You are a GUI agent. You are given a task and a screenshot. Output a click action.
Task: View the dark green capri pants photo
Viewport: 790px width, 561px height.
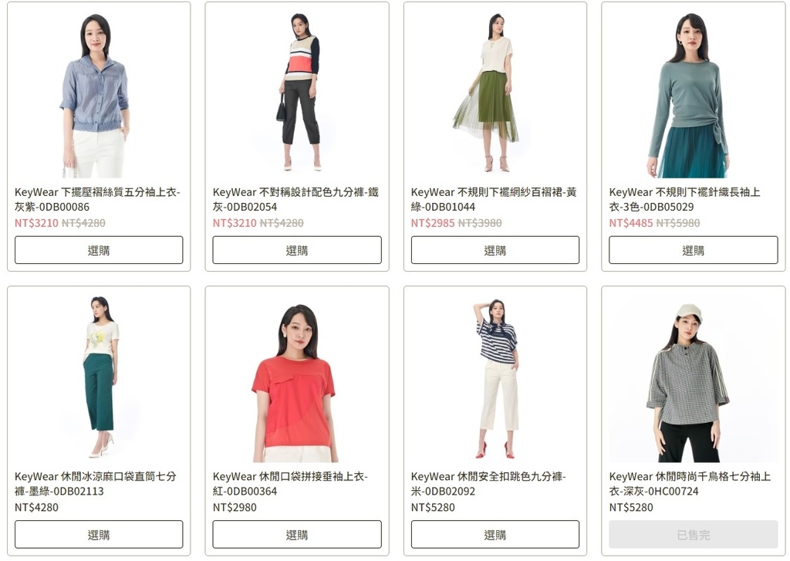(x=99, y=377)
